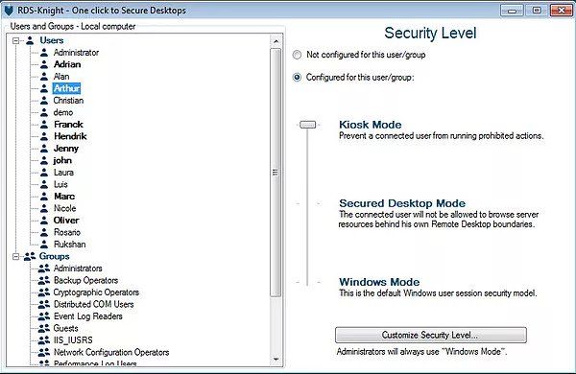Click the Windows Mode heading
Image resolution: width=576 pixels, height=374 pixels.
coord(379,282)
